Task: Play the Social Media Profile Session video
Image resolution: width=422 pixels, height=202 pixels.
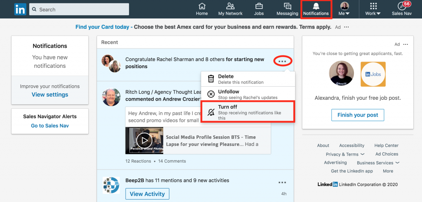Action: coord(144,140)
